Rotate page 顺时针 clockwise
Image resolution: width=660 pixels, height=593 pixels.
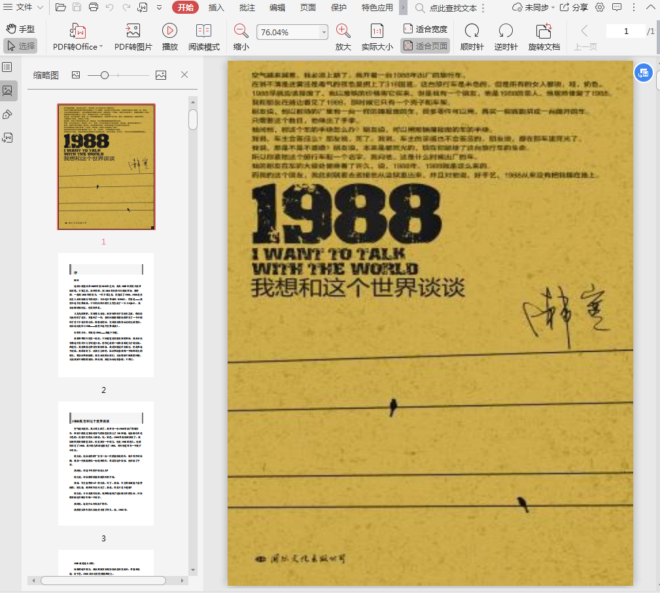[x=472, y=37]
